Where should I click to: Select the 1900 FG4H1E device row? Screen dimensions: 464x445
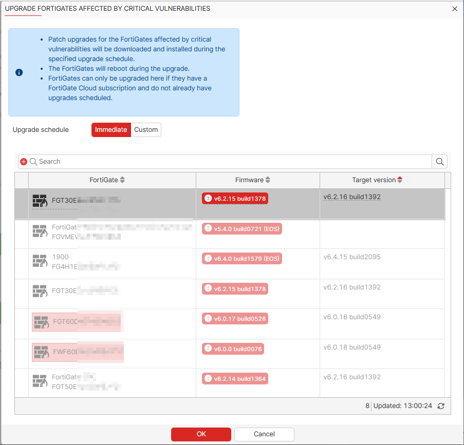tap(230, 264)
